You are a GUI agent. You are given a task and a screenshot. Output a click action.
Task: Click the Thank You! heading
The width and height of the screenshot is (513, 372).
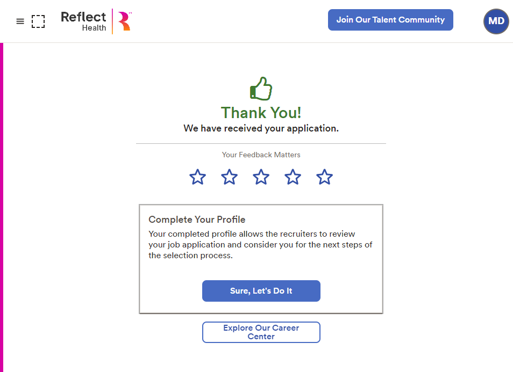click(x=261, y=113)
